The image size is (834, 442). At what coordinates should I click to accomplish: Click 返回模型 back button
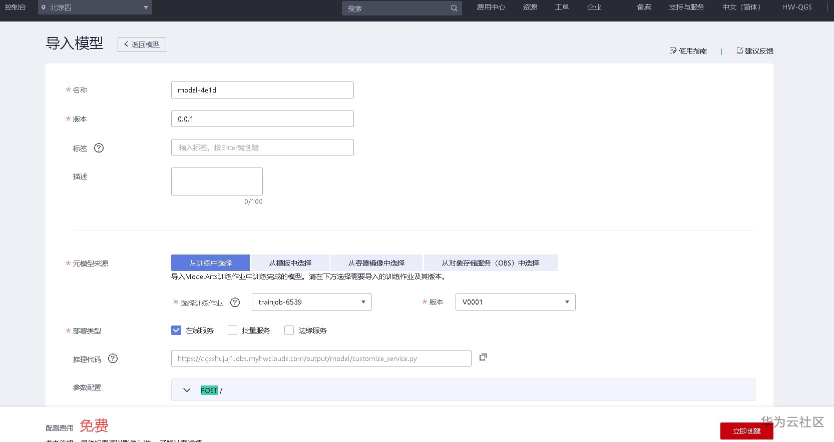[x=142, y=44]
